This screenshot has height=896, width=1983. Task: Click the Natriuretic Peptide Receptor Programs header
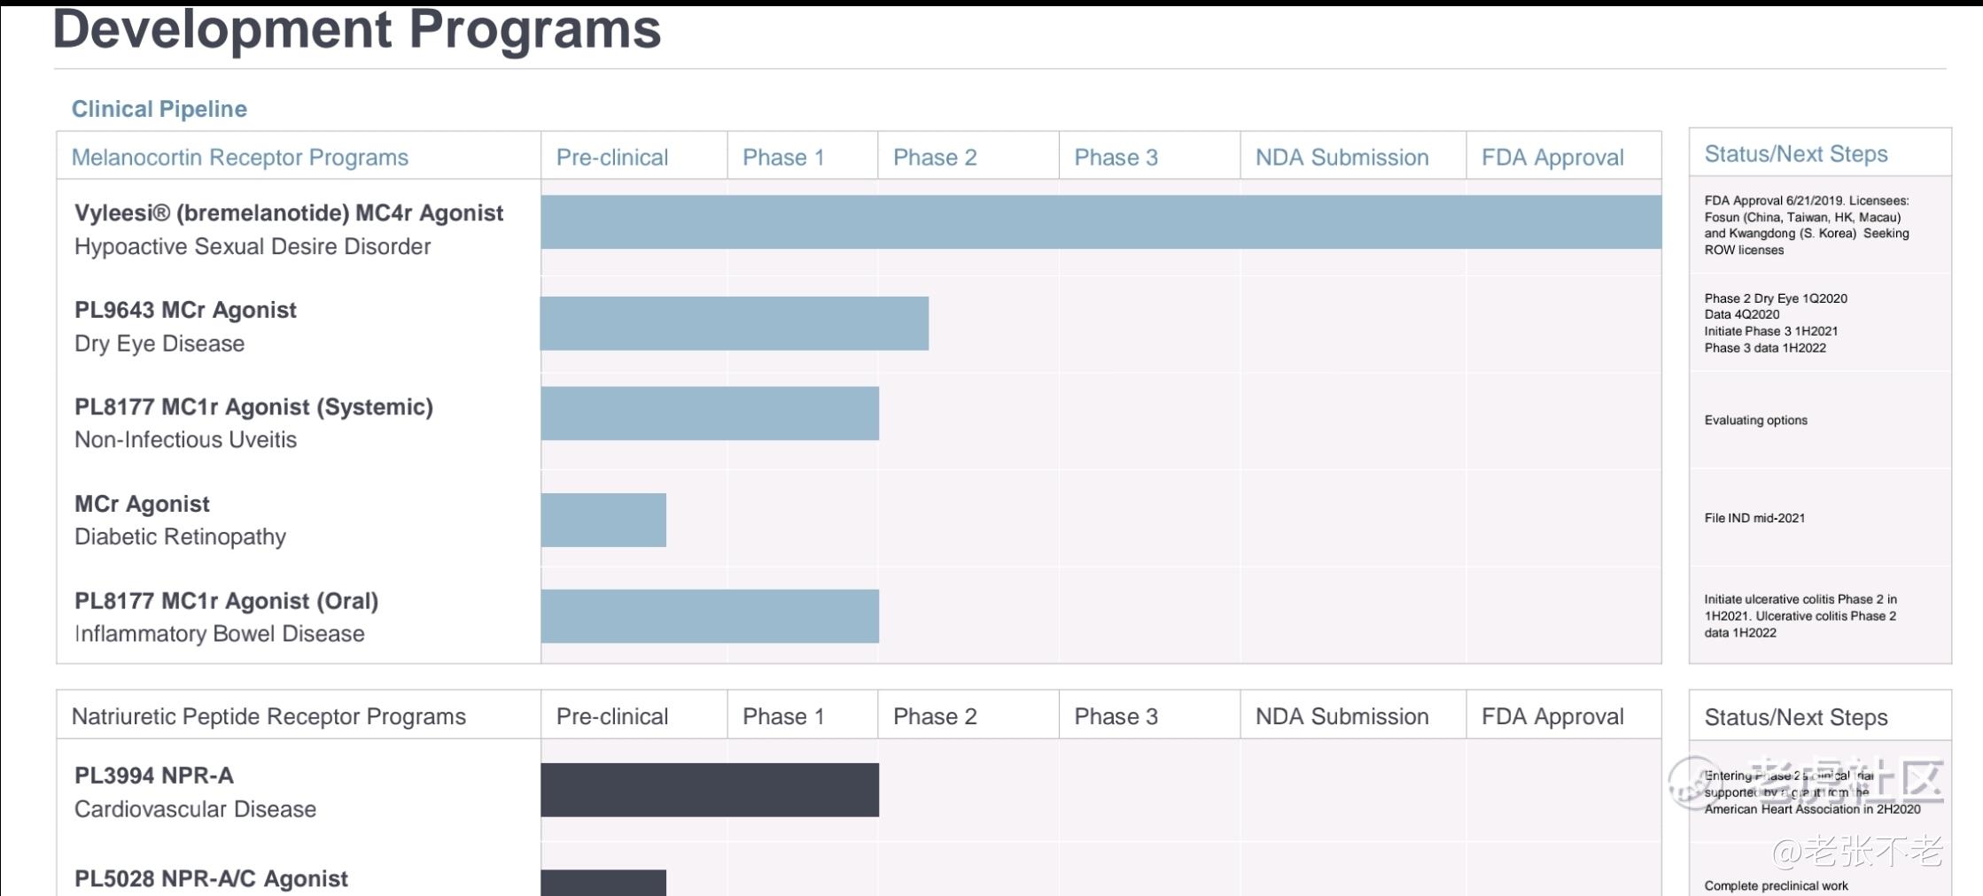[x=268, y=716]
